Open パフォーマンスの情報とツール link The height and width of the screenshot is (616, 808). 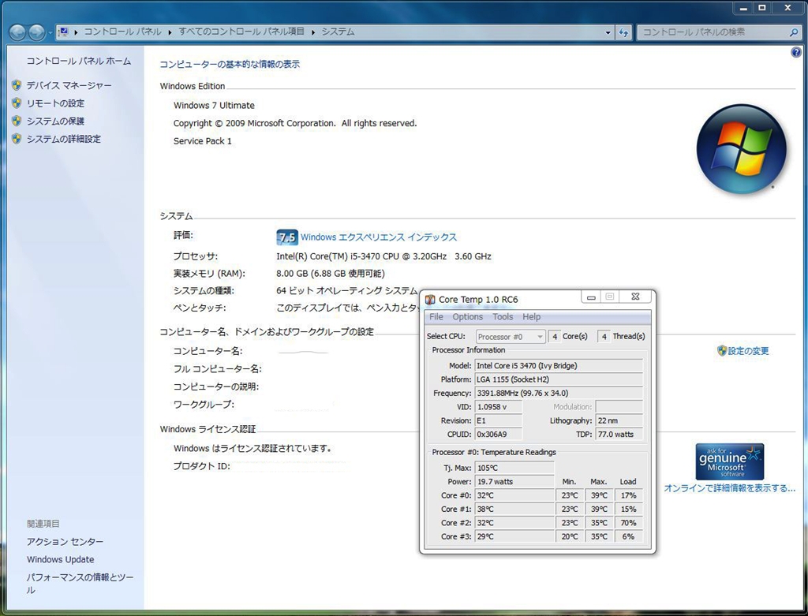coord(80,584)
